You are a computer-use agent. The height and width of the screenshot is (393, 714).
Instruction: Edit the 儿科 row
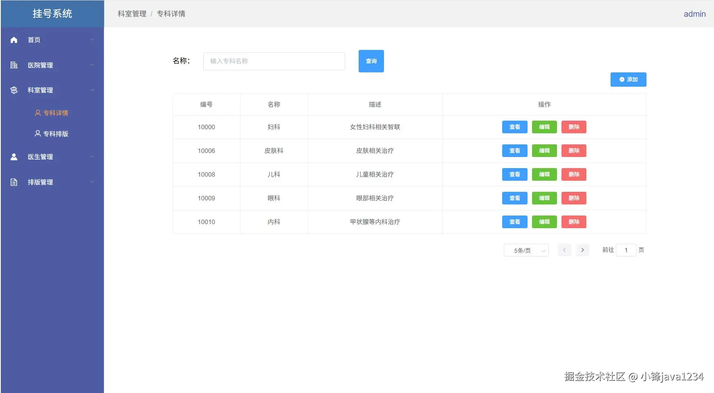544,174
